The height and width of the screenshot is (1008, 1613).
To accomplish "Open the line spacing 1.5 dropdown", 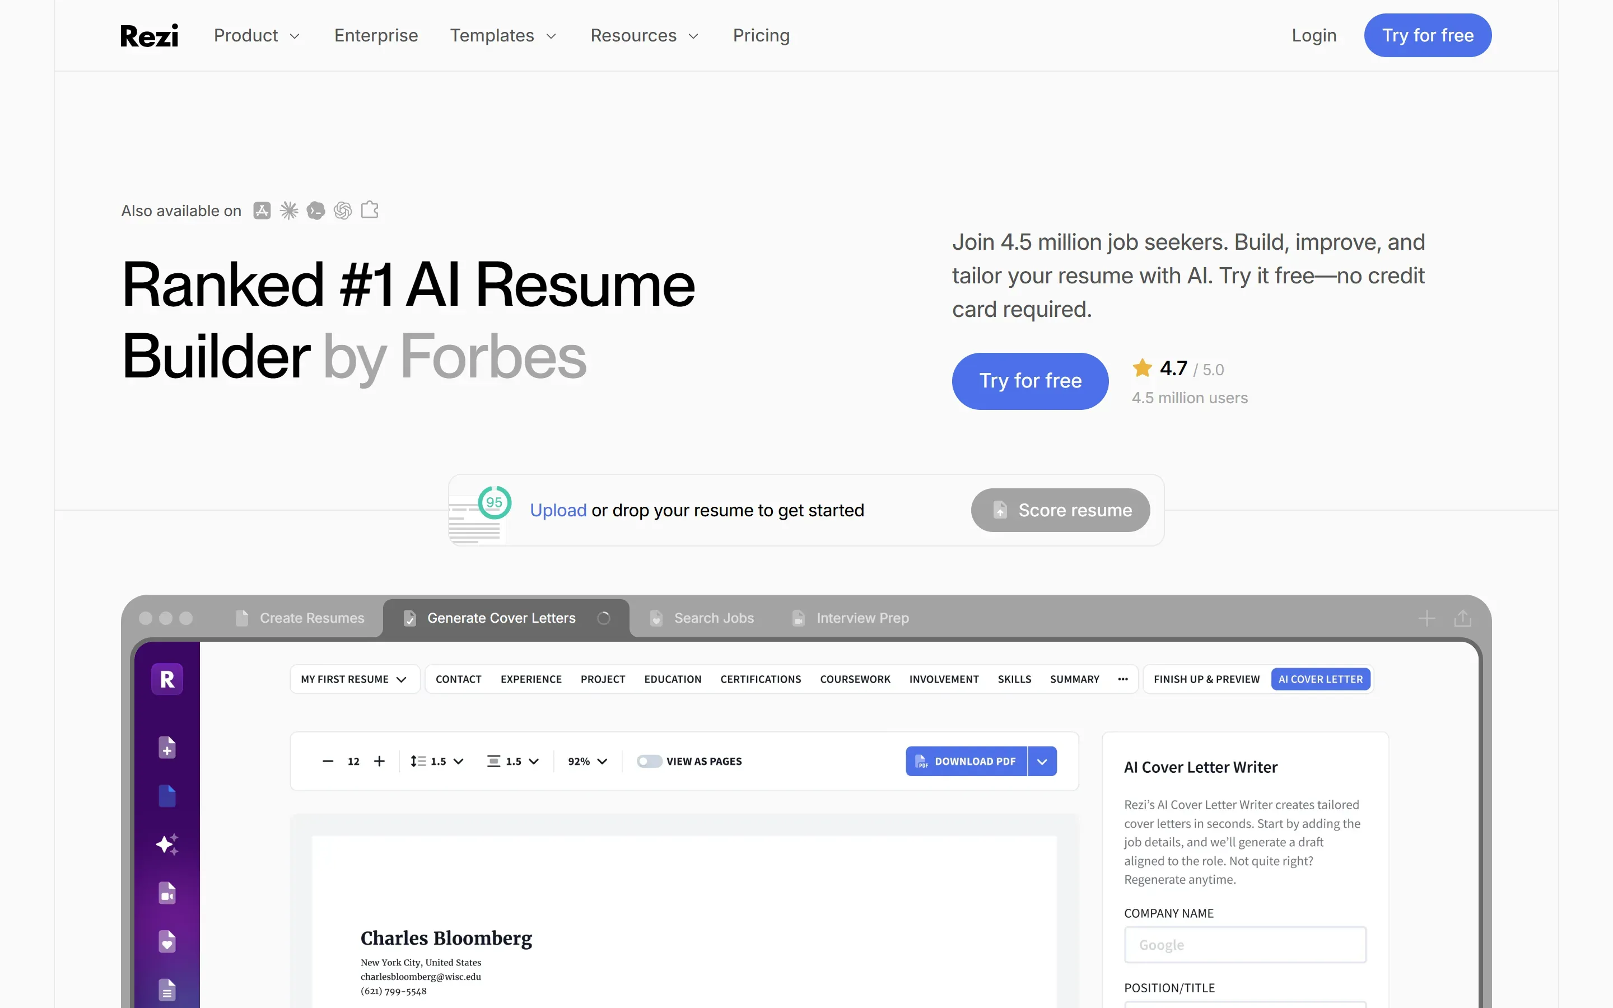I will click(x=437, y=762).
